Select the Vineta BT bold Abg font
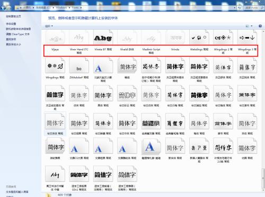The width and height of the screenshot is (265, 197). [103, 37]
